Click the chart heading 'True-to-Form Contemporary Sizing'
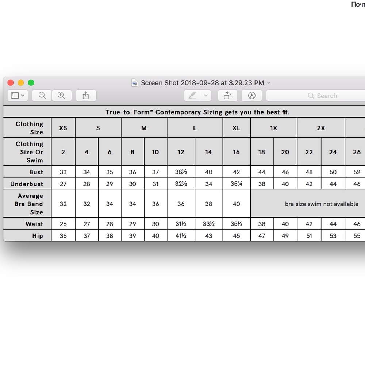The height and width of the screenshot is (365, 365). click(197, 112)
